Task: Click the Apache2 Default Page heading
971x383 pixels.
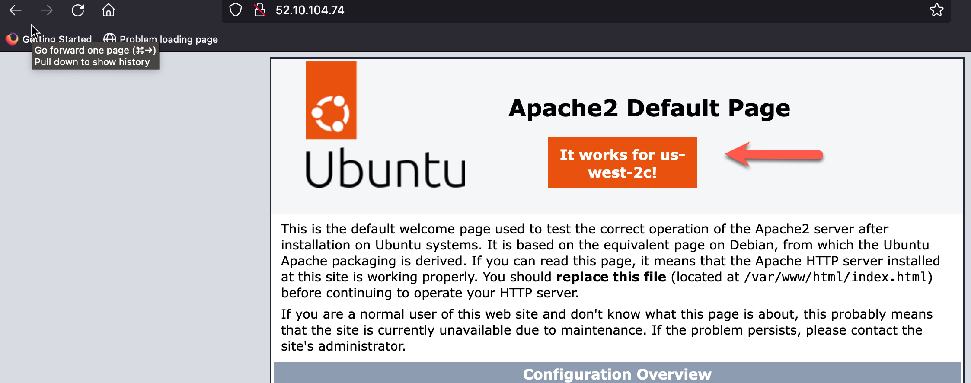Action: click(649, 108)
